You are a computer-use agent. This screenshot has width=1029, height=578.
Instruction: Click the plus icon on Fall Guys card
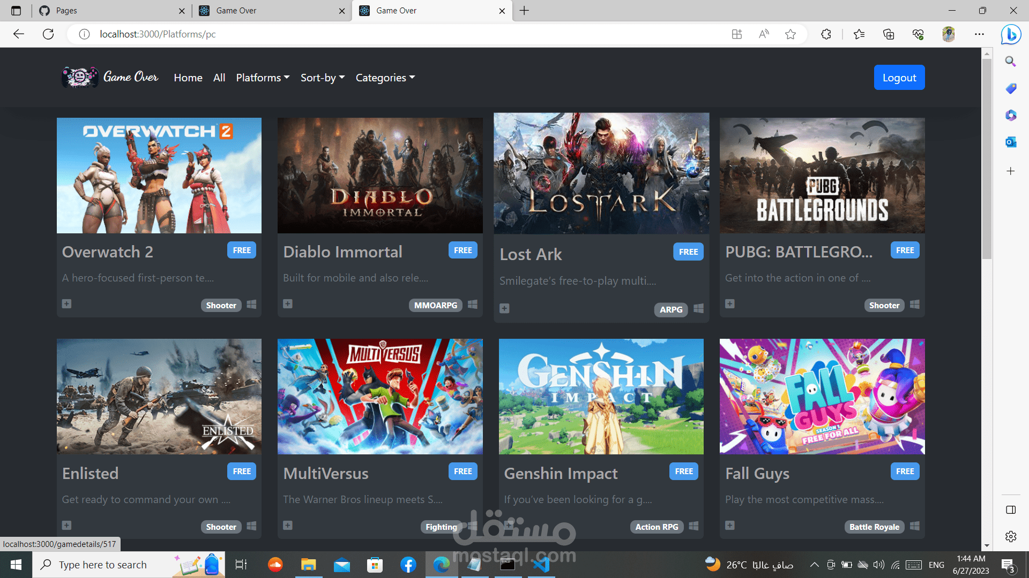coord(730,526)
